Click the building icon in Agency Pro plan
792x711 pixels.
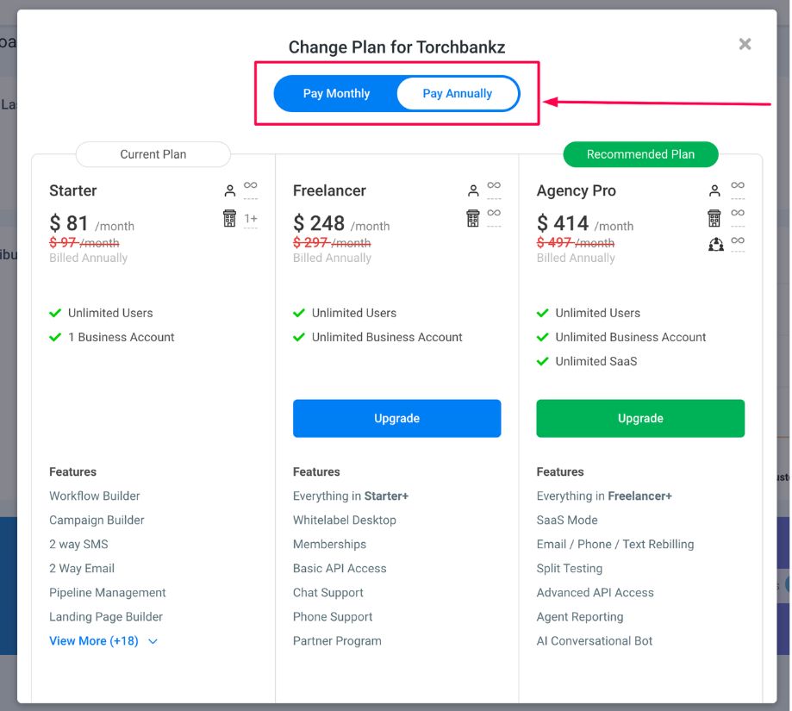[x=714, y=218]
